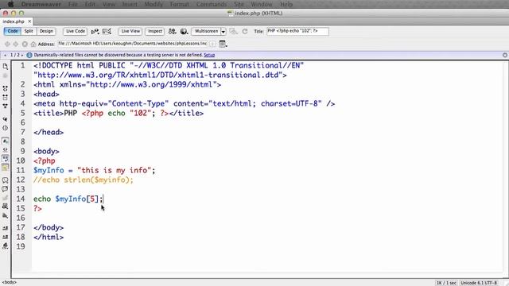The image size is (509, 286).
Task: Click the Setup link in info bar
Action: 209,55
